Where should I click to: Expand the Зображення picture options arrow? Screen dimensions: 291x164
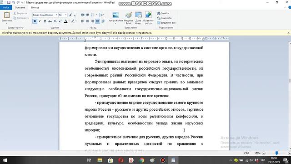115,23
